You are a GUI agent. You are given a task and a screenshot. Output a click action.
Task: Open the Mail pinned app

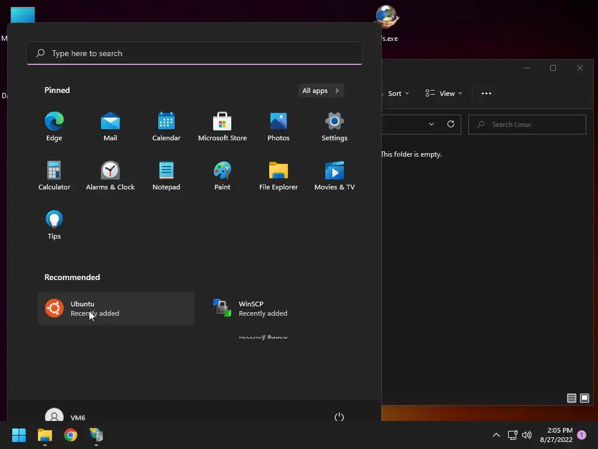coord(110,127)
